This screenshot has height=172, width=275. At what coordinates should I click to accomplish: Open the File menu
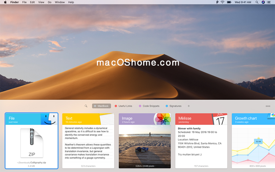24,2
